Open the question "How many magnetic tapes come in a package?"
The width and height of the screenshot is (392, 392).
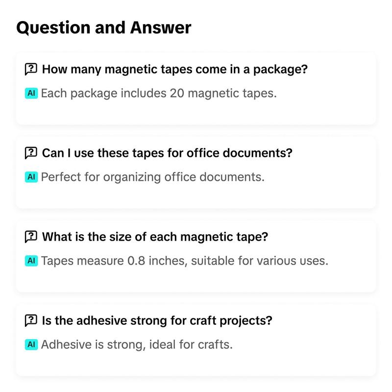tap(174, 69)
